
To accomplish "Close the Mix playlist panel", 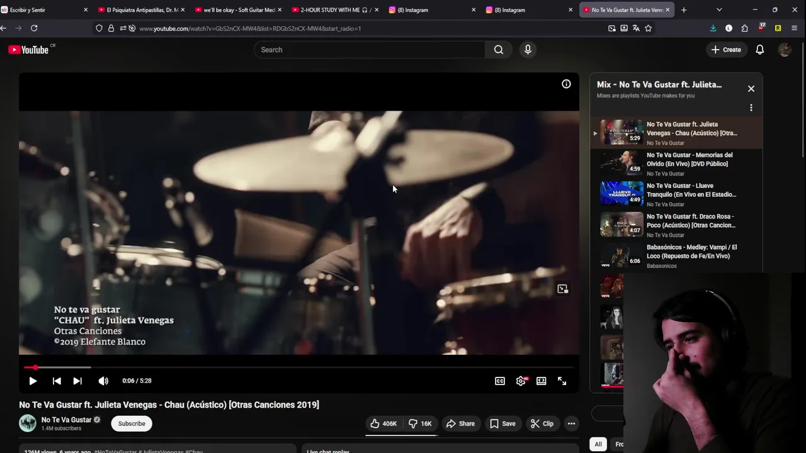I will click(x=751, y=89).
